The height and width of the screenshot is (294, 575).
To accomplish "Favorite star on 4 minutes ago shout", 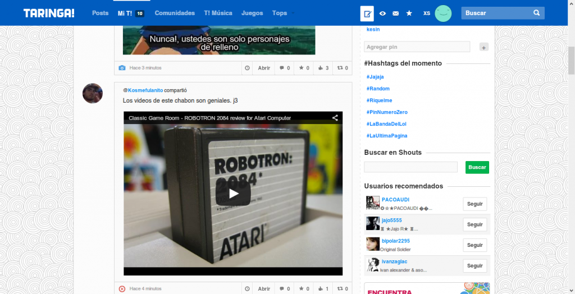I will 304,289.
